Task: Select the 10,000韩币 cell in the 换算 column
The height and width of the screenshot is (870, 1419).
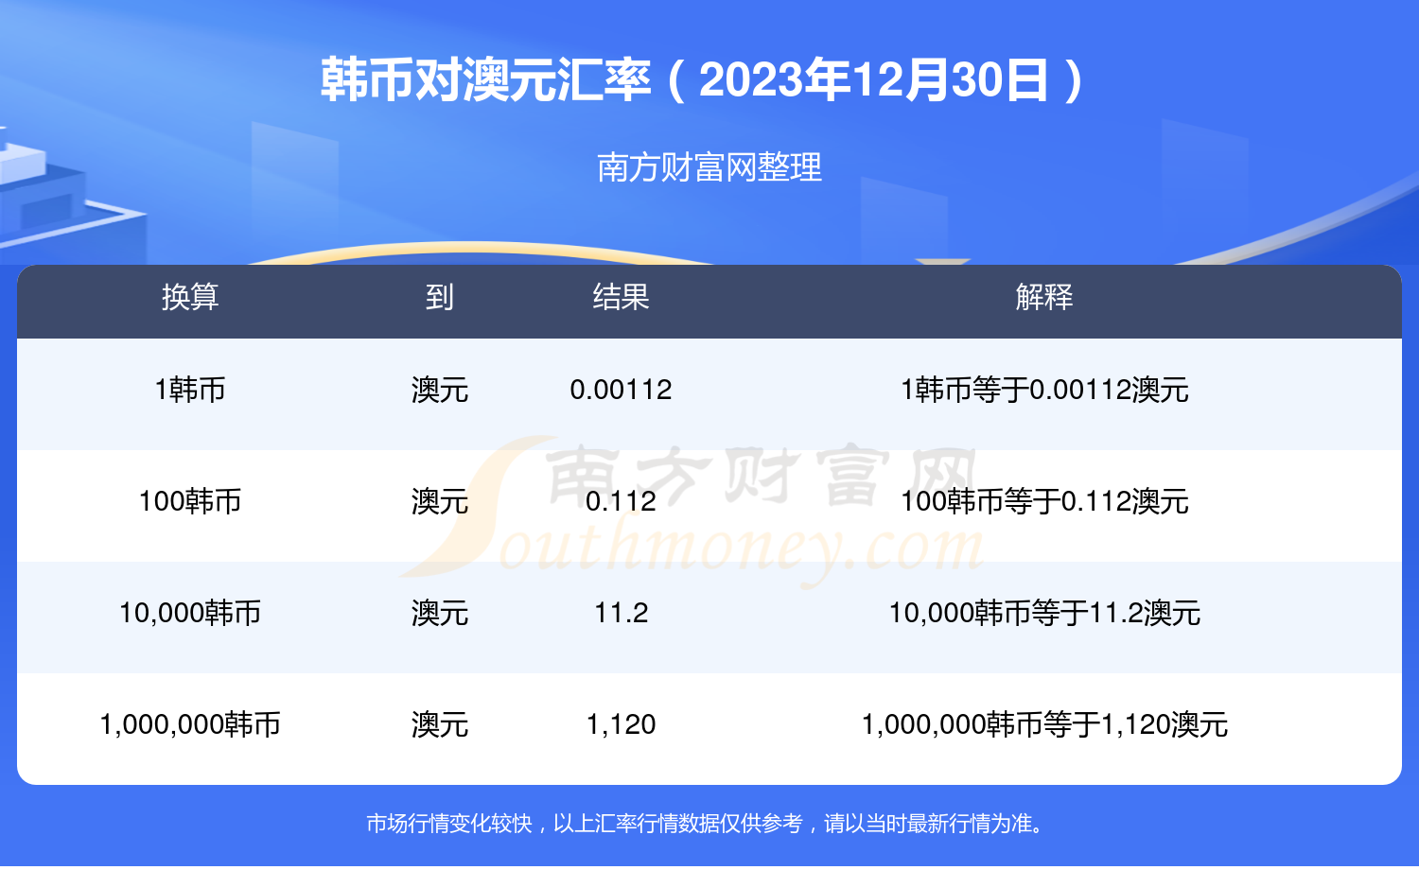Action: pos(190,613)
